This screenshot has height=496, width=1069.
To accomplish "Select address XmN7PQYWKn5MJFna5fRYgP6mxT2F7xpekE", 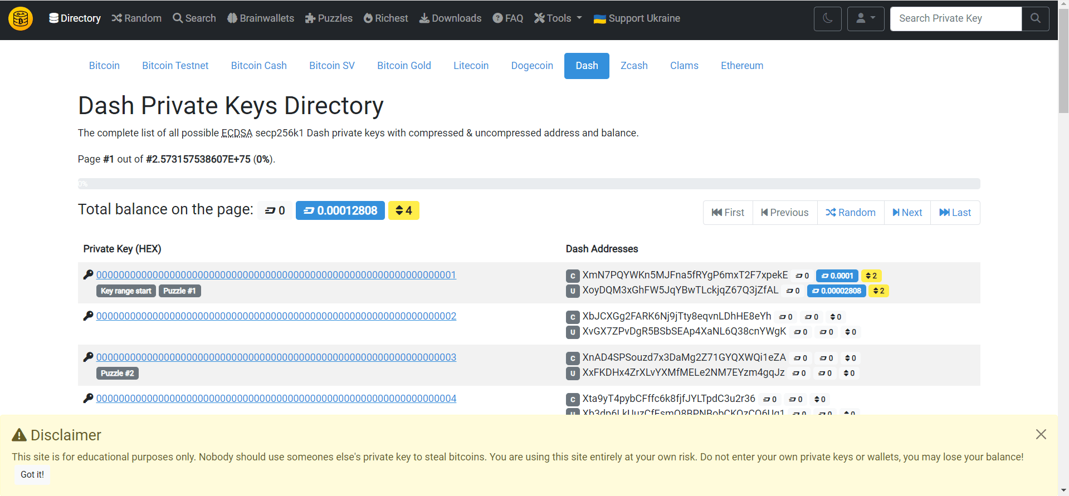I will (685, 275).
